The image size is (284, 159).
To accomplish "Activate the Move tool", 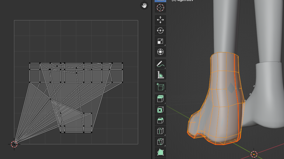I will tap(160, 20).
